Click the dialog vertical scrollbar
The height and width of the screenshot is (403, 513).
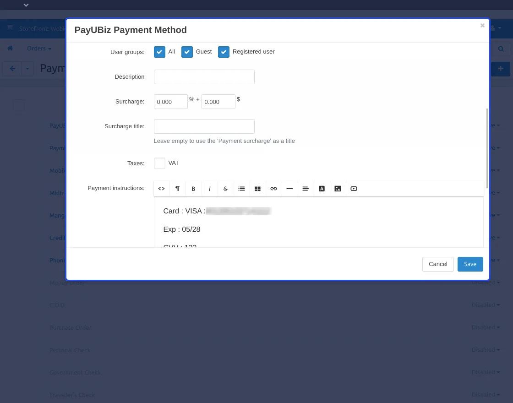tap(487, 148)
